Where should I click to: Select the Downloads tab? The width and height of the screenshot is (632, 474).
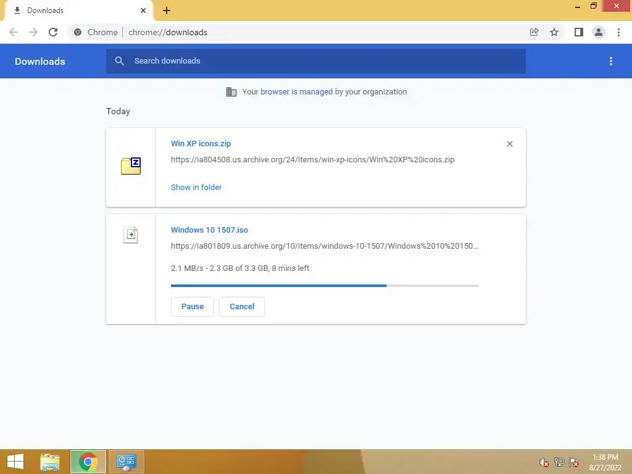pos(78,10)
